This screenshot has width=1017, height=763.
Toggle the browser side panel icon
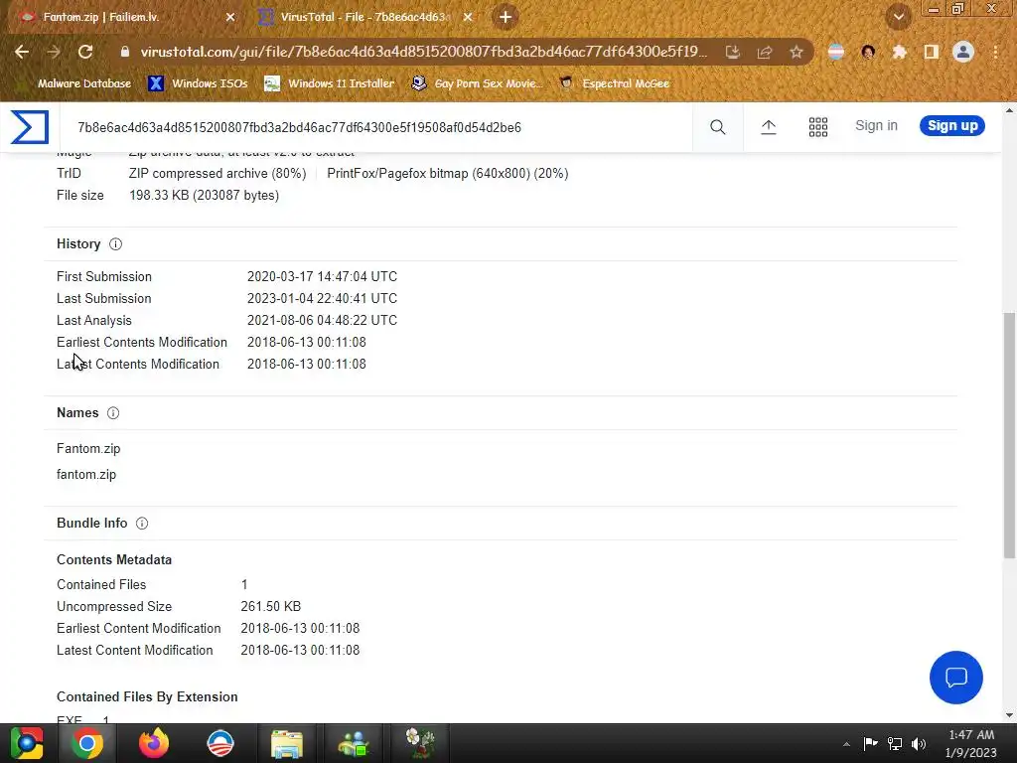click(x=932, y=52)
